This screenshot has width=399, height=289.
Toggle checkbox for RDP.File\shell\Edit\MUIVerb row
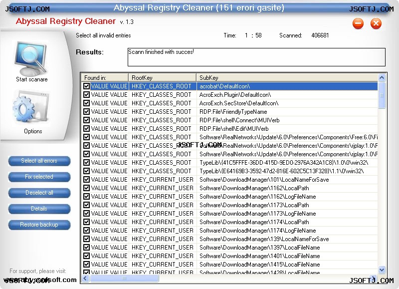(x=86, y=129)
